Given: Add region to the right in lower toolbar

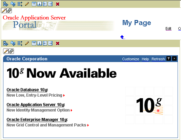Looking at the screenshot, I should 50,43.
